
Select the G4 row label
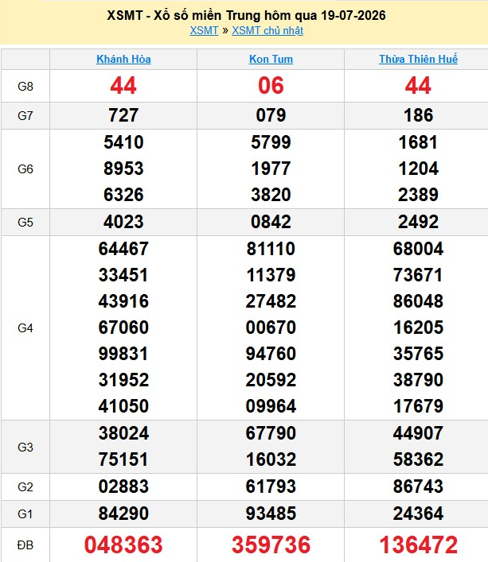25,328
